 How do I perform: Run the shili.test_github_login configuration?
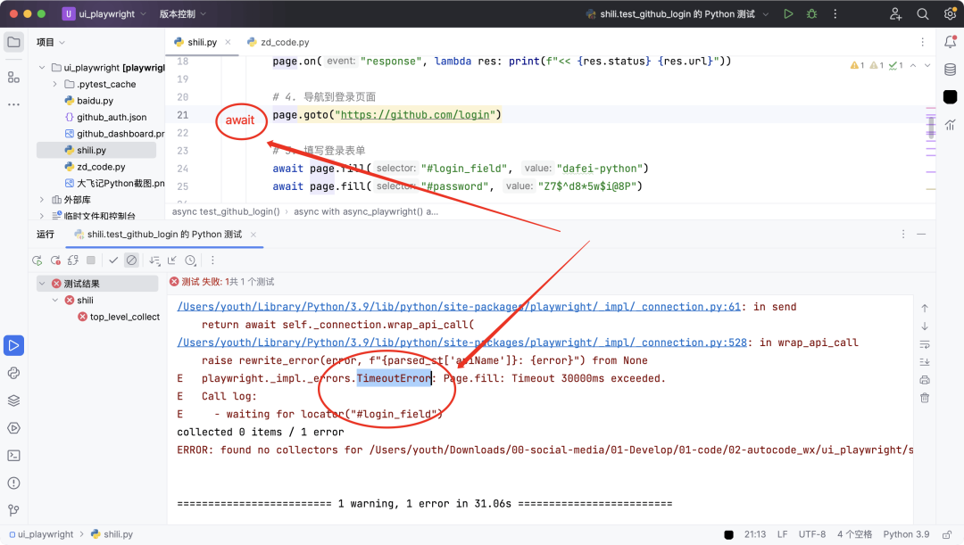(x=788, y=13)
